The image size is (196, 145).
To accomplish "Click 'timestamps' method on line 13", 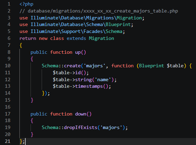I will 89,86.
